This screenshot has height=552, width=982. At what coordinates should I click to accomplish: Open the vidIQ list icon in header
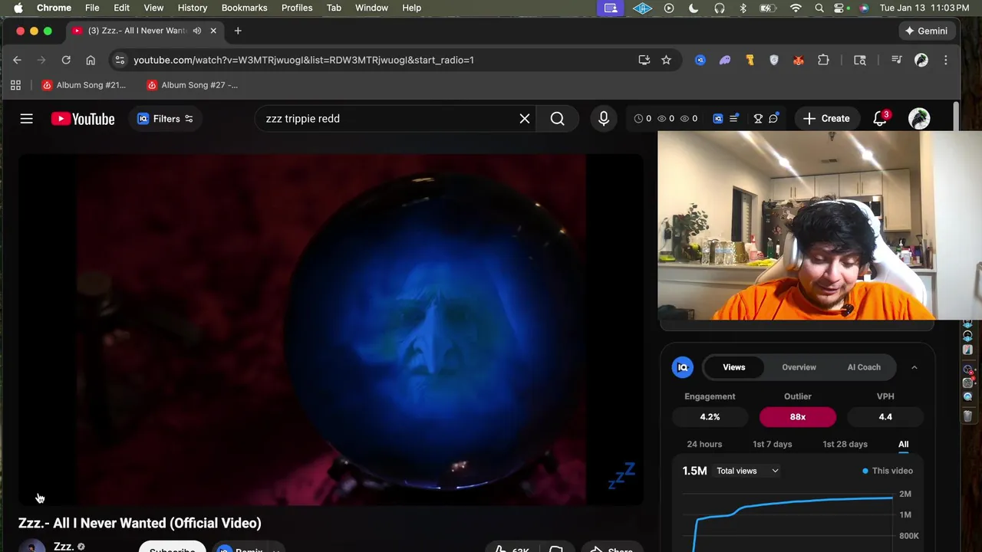click(734, 119)
